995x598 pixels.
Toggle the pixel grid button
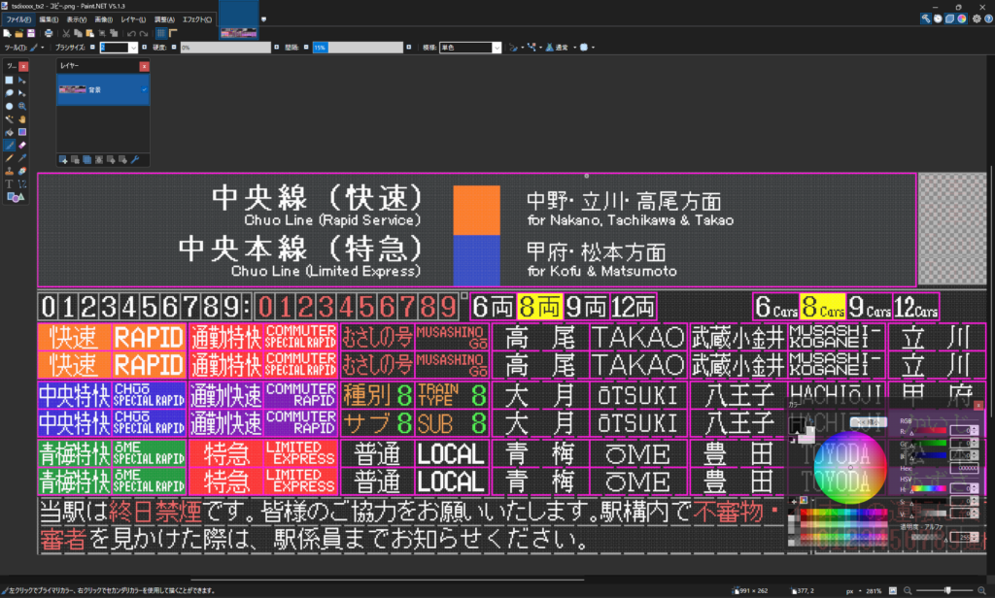(161, 33)
